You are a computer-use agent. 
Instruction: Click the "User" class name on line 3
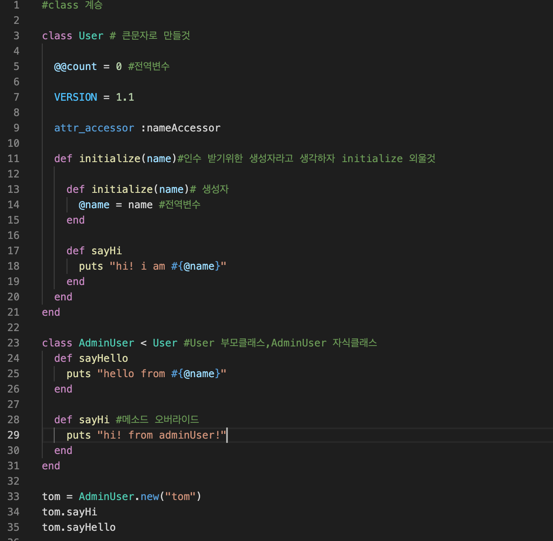pyautogui.click(x=91, y=36)
